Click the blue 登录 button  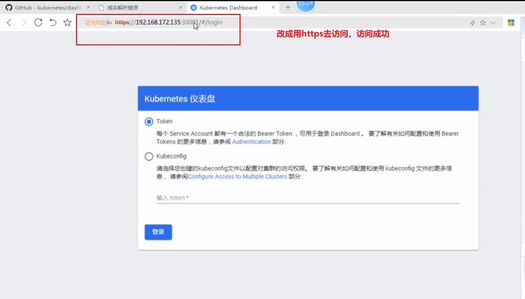coord(159,232)
